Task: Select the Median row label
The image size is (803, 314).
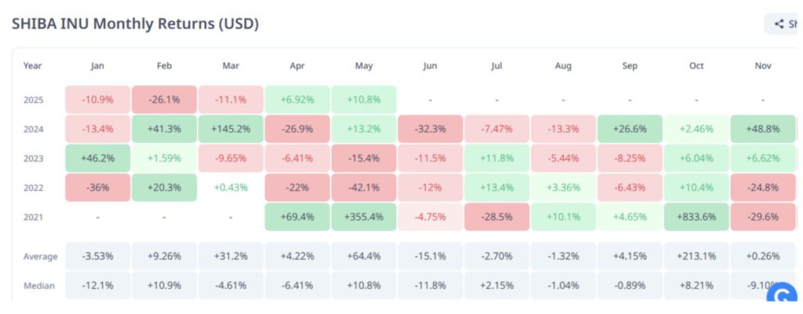Action: click(38, 286)
